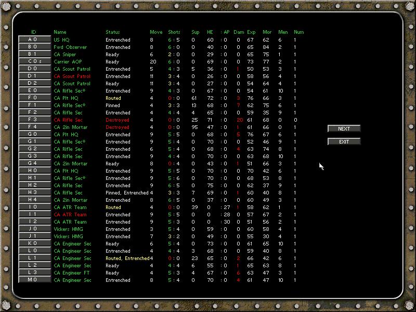Select unit ID button F 2
The image size is (416, 312).
(34, 112)
